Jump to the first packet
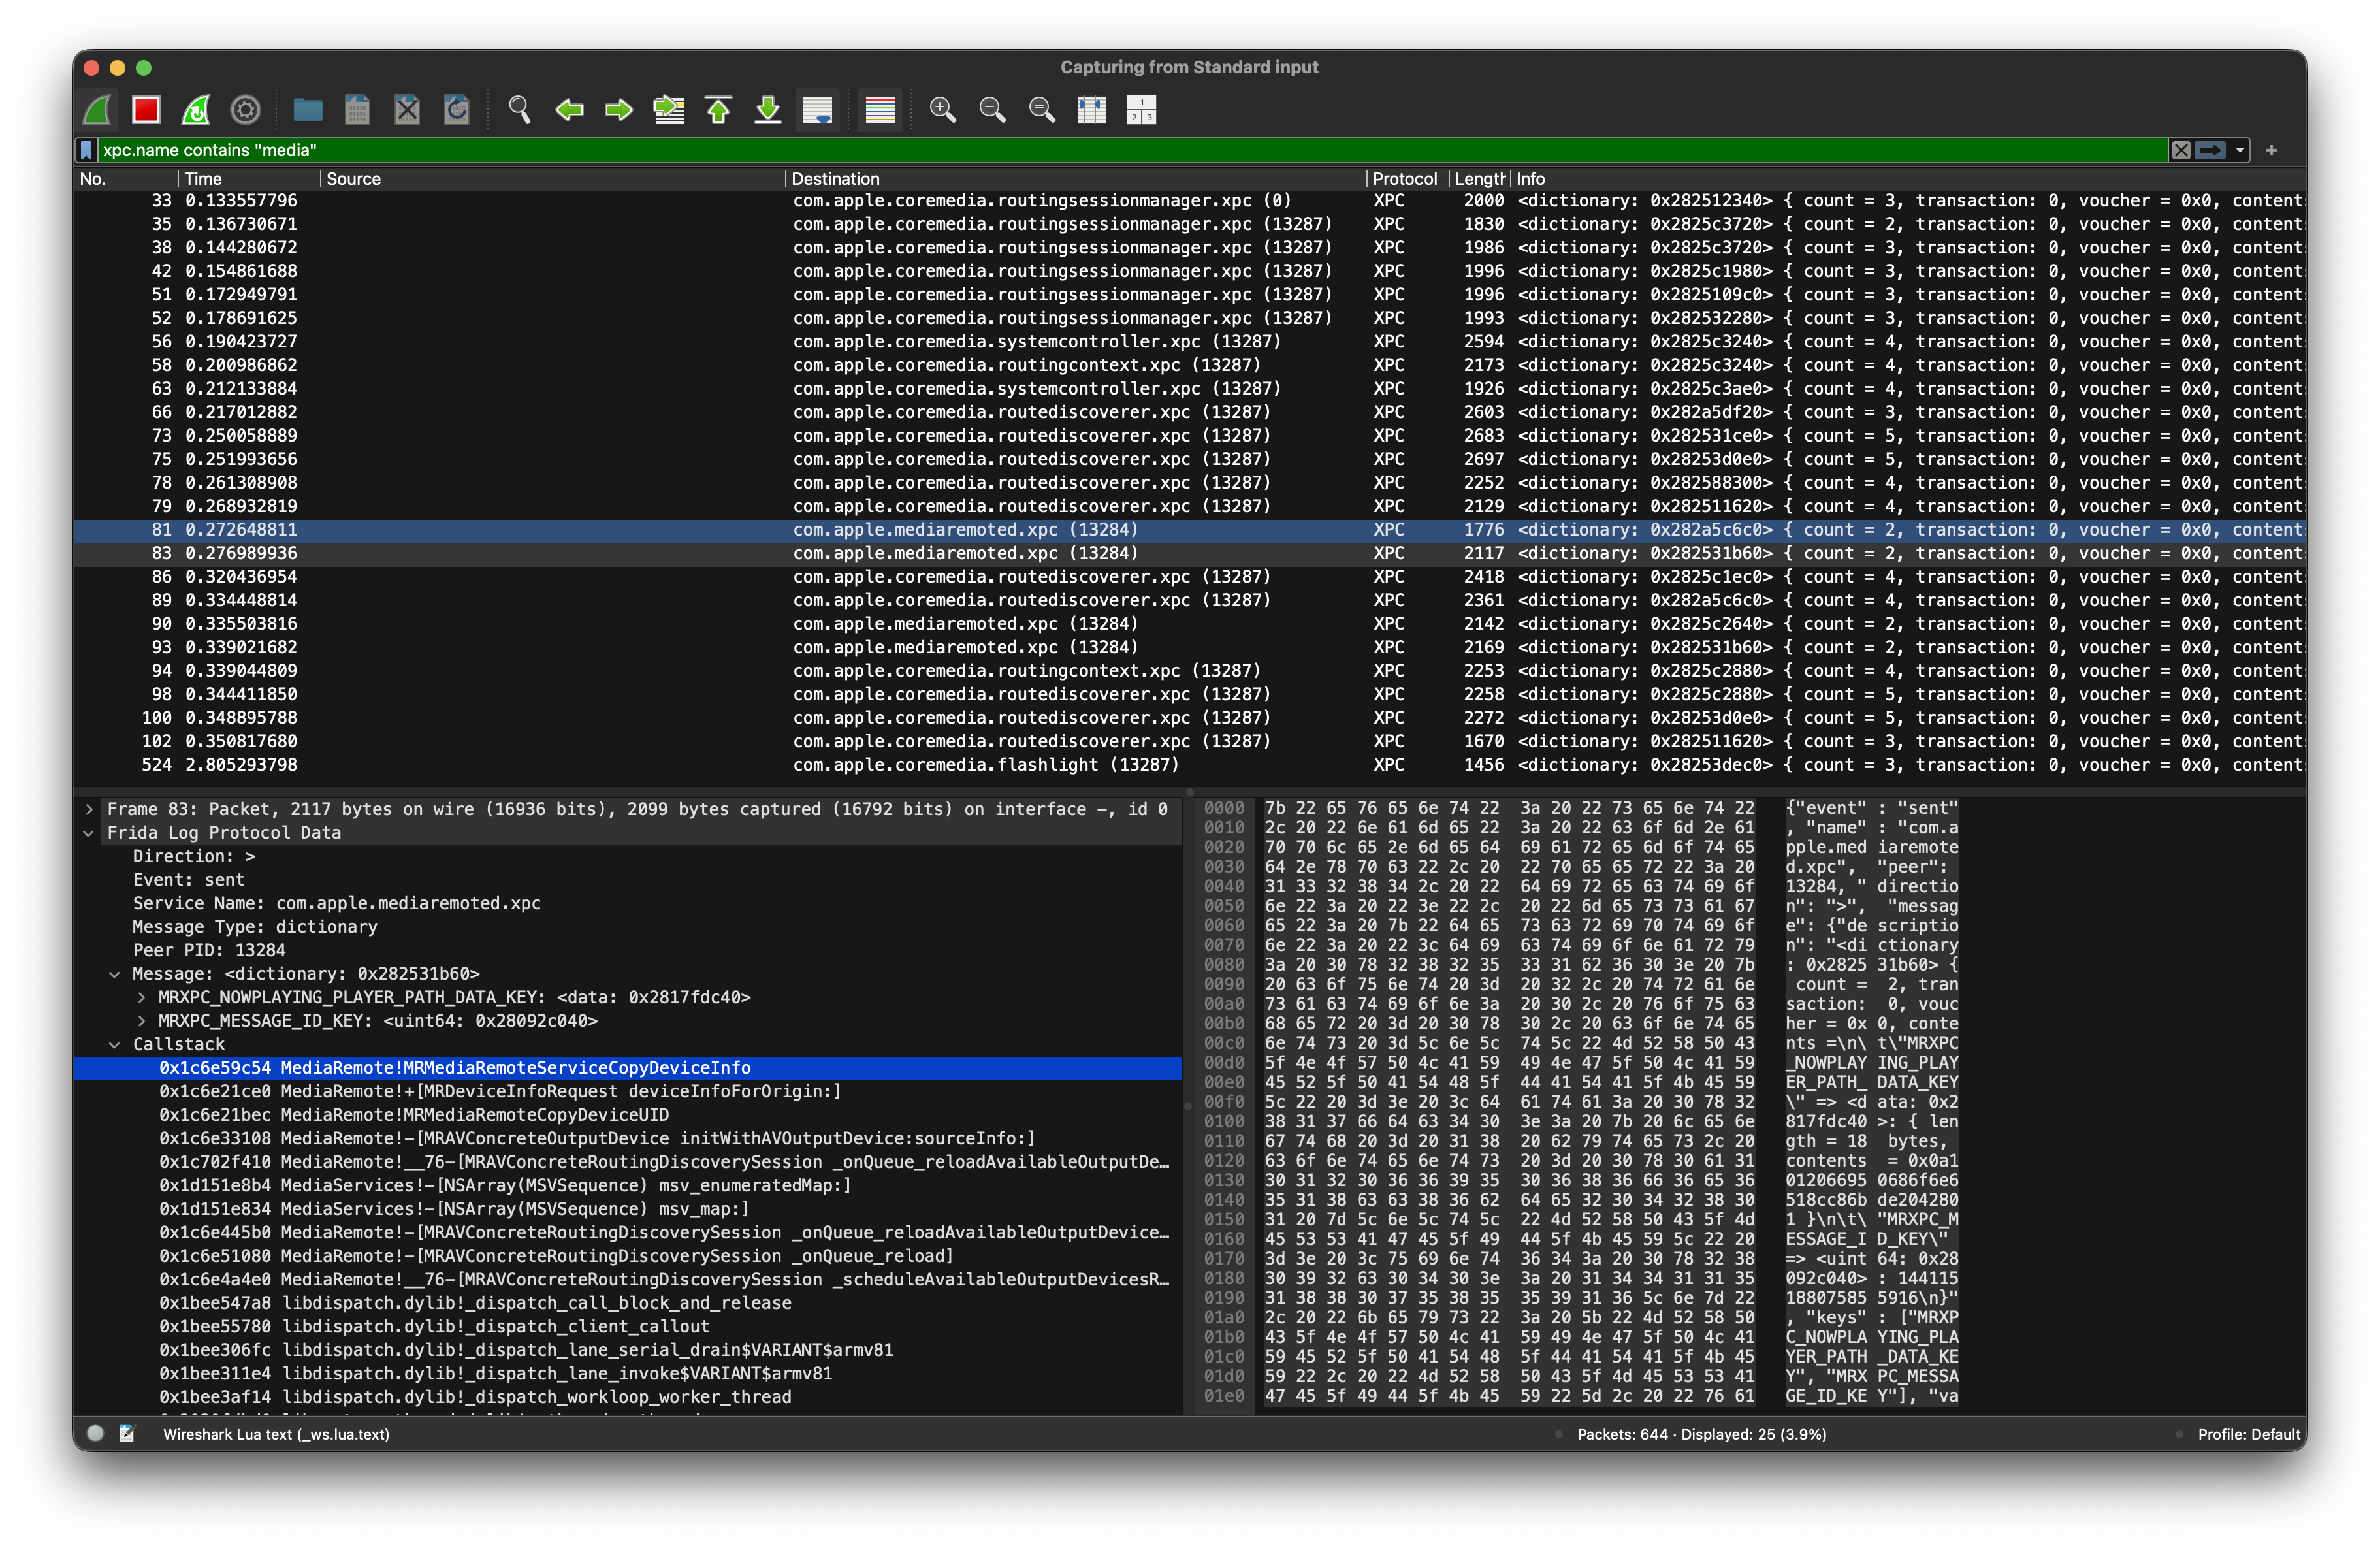Image resolution: width=2380 pixels, height=1548 pixels. 719,109
